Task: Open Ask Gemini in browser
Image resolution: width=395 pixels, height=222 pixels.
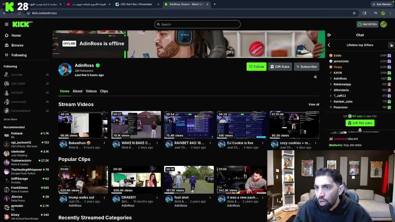Action: pyautogui.click(x=382, y=4)
